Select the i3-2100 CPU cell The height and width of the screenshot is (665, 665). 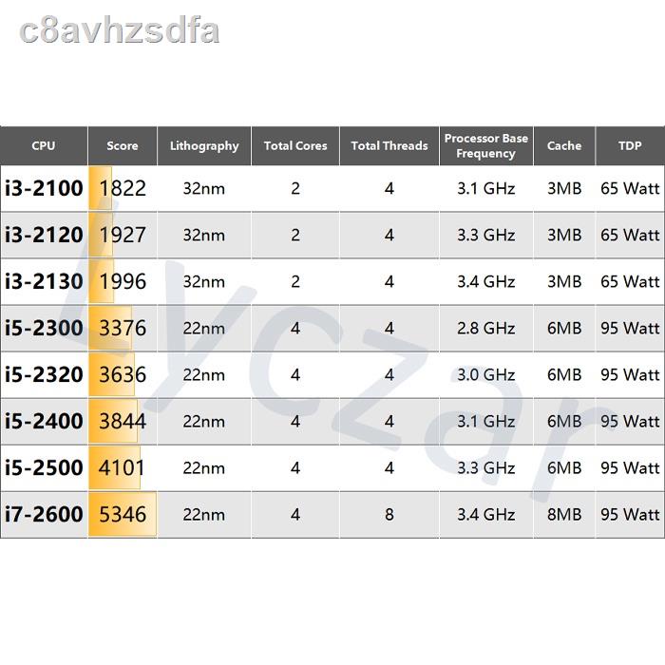44,188
